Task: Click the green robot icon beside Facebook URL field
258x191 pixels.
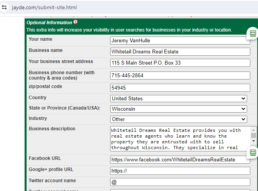Action: 253,153
